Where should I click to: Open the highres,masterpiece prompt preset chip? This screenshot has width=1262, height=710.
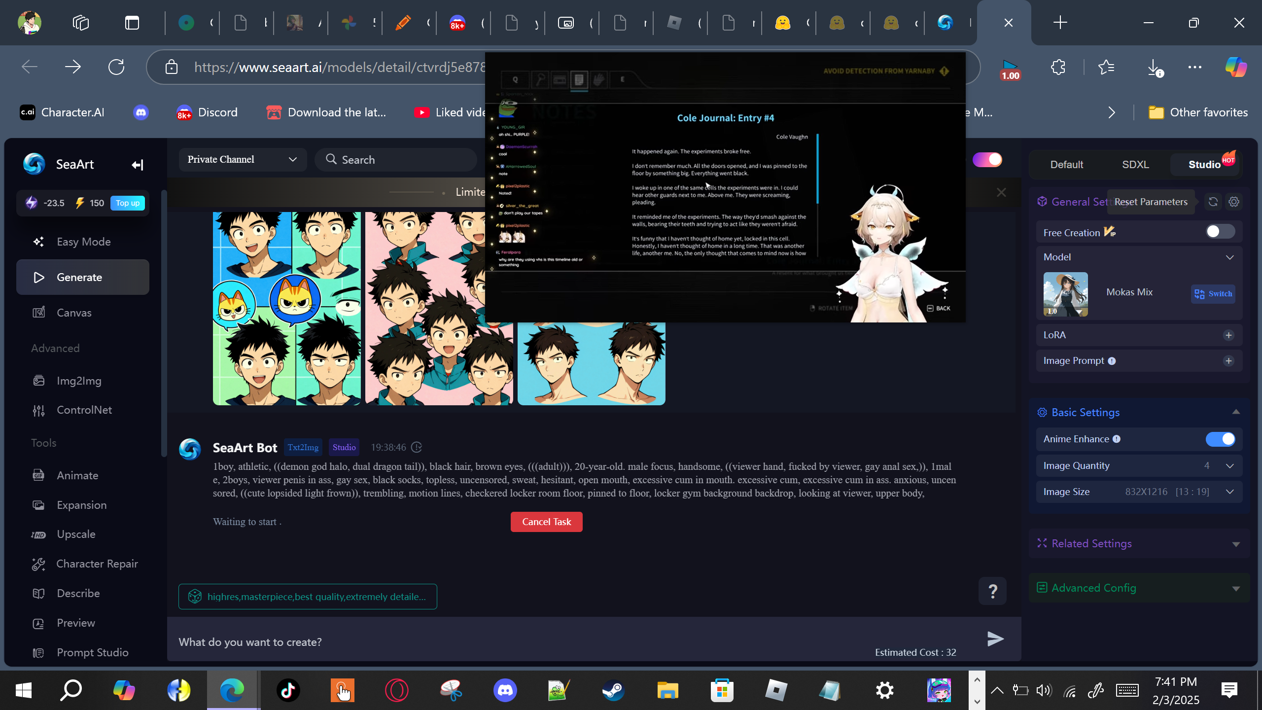pyautogui.click(x=308, y=597)
